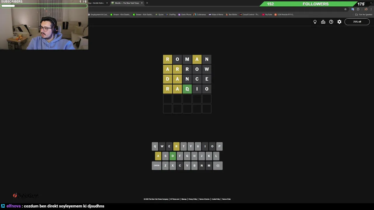This screenshot has height=210, width=374.
Task: Tap the V key on Wordle keyboard
Action: pyautogui.click(x=187, y=166)
